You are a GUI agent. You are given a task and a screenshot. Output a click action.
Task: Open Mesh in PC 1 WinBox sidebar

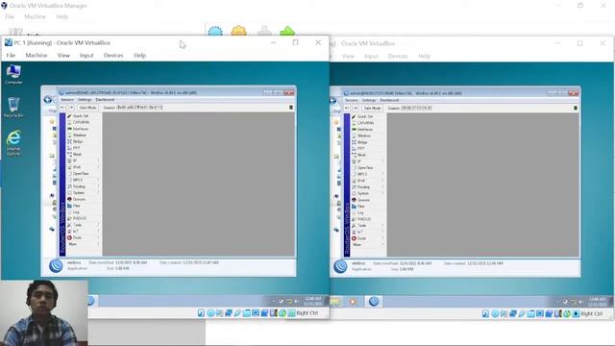(77, 154)
